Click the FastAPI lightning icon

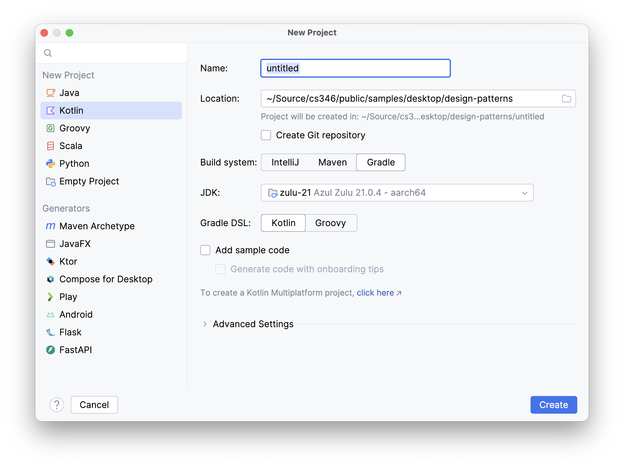(51, 350)
